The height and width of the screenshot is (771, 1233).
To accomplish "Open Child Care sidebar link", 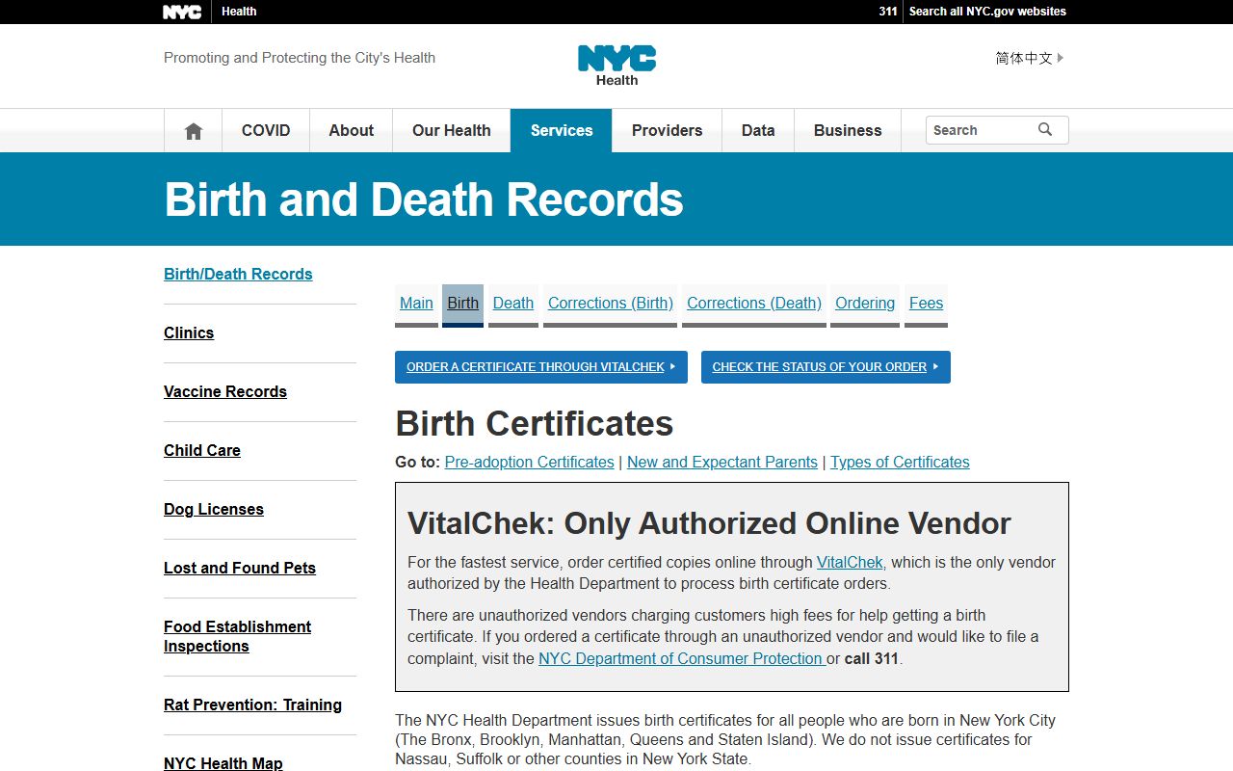I will point(202,450).
